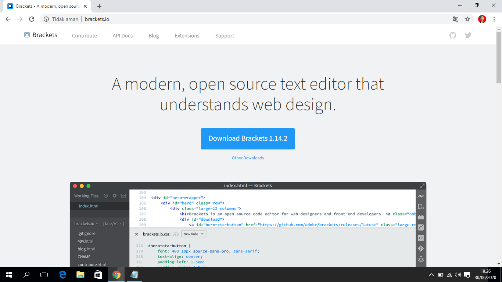Screen dimensions: 502x282
Task: Toggle the split-view icon in Working Files panel
Action: pyautogui.click(x=123, y=196)
